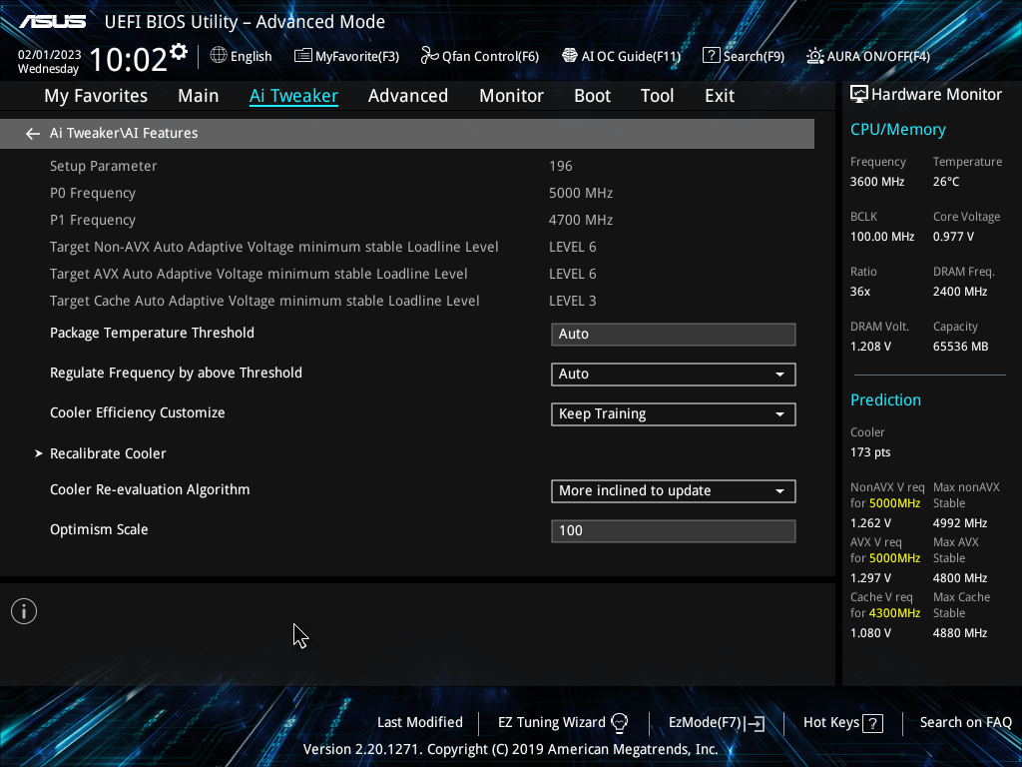This screenshot has height=767, width=1022.
Task: Click the 4992 MHz Max nonAVX value
Action: [959, 523]
